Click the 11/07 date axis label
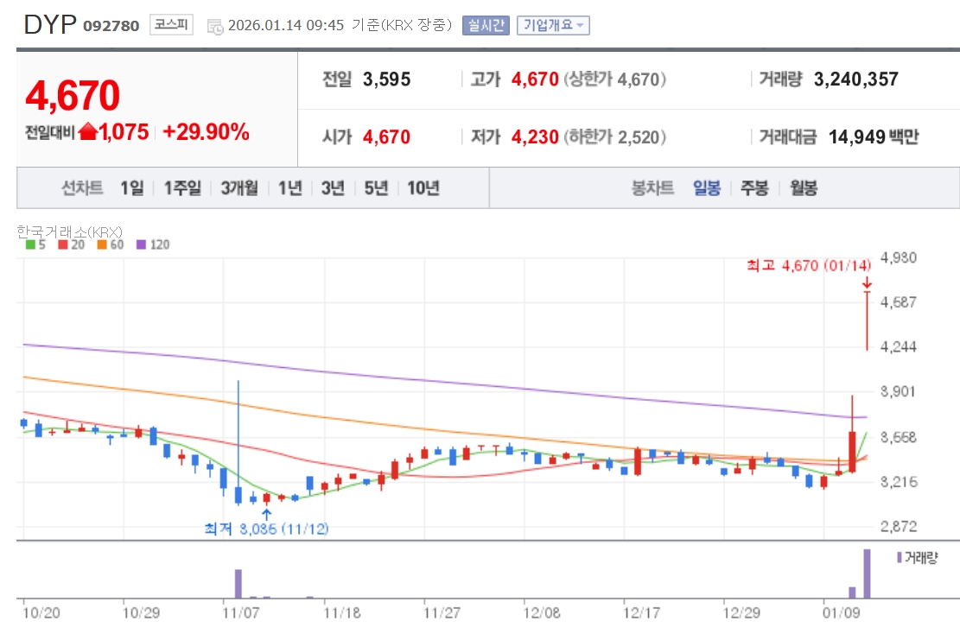This screenshot has height=634, width=960. click(240, 612)
